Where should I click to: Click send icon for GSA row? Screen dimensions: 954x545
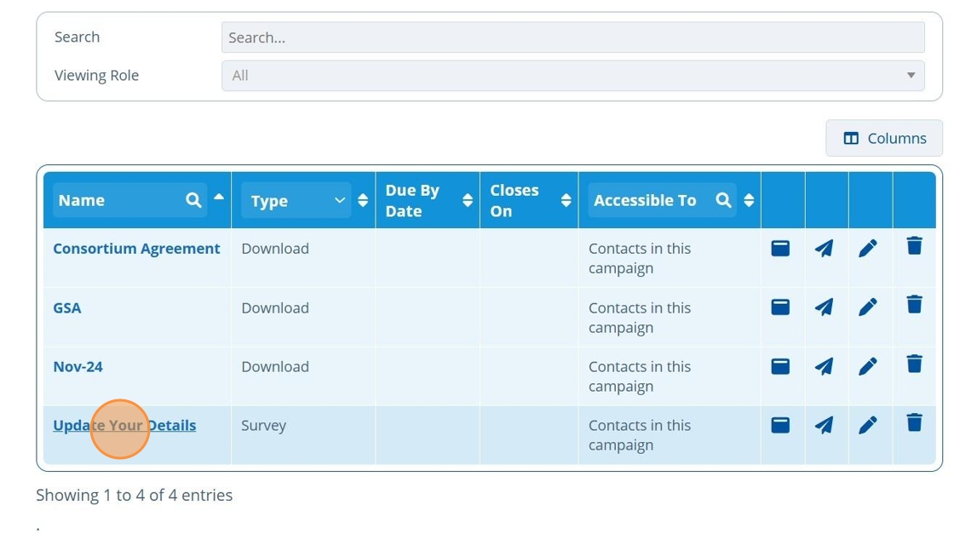(x=824, y=307)
